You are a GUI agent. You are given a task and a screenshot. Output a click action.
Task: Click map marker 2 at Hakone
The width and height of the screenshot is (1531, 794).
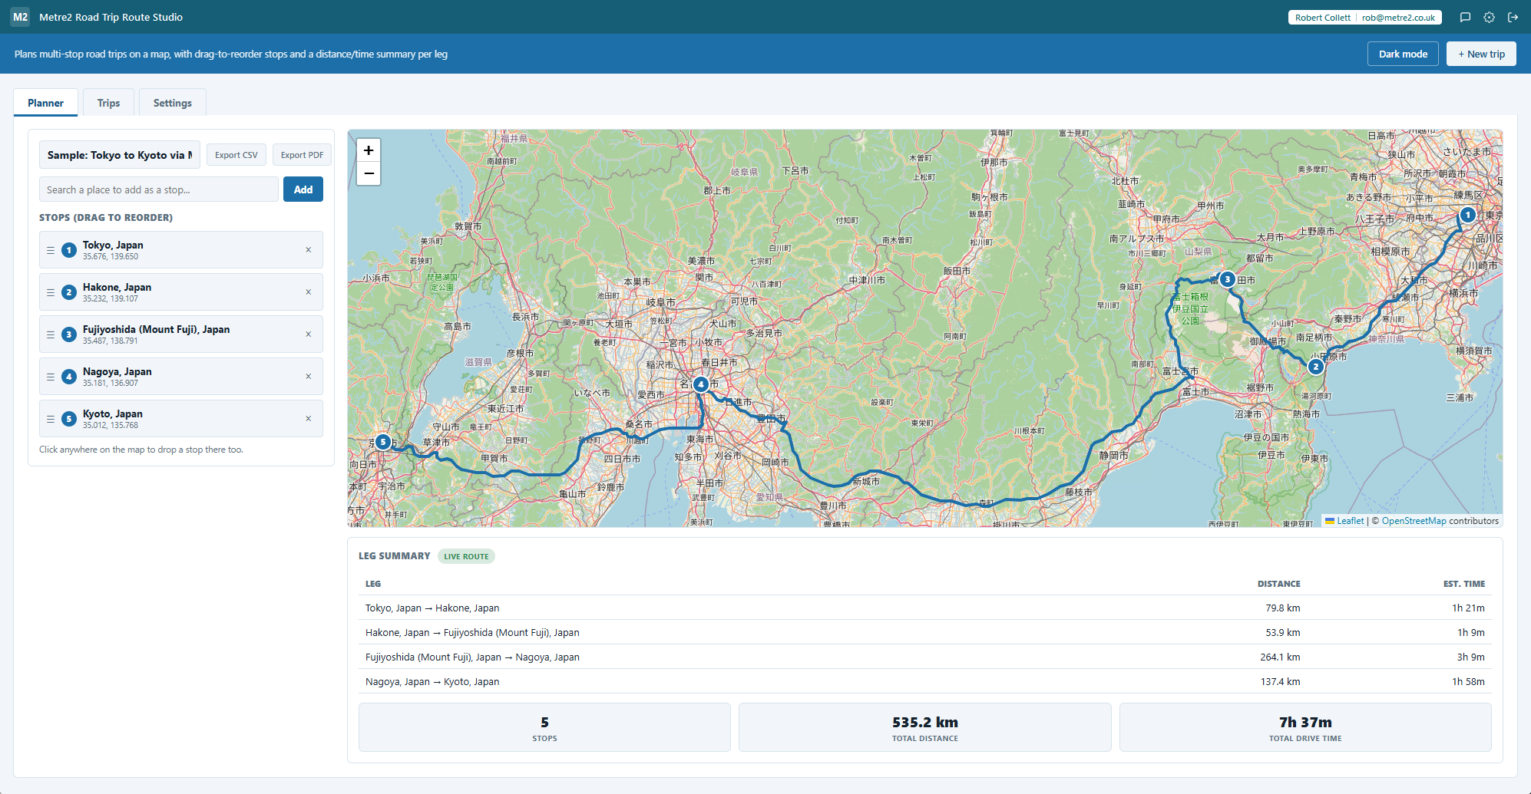point(1315,367)
